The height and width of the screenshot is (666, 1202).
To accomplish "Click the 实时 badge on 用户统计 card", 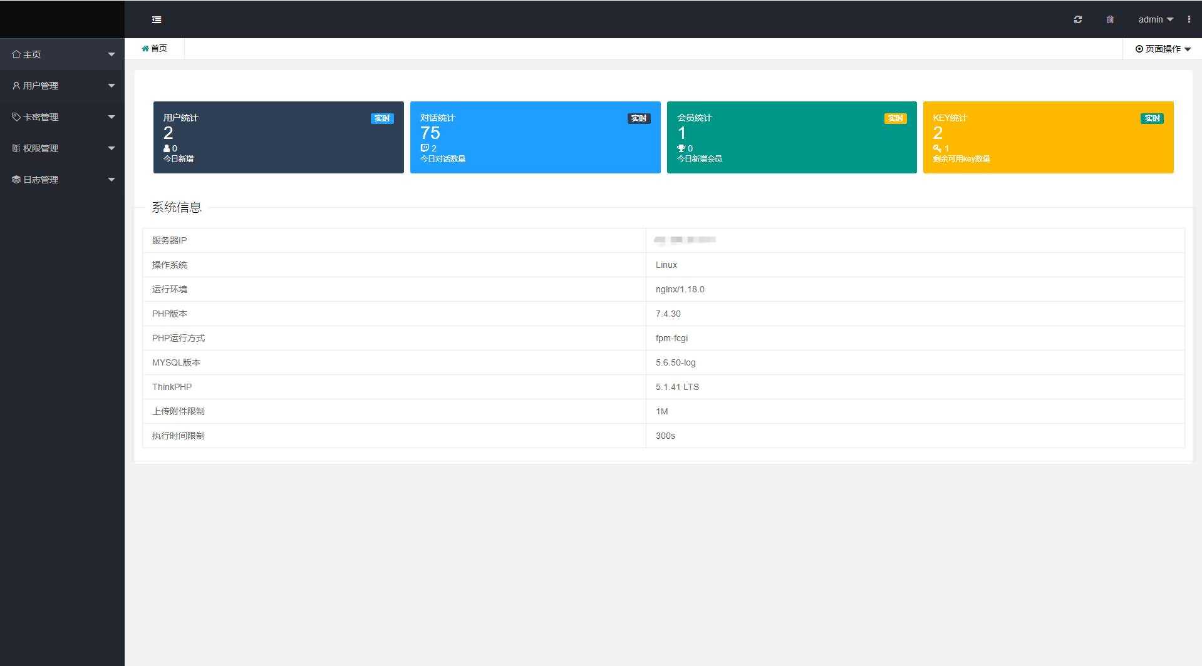I will click(382, 118).
